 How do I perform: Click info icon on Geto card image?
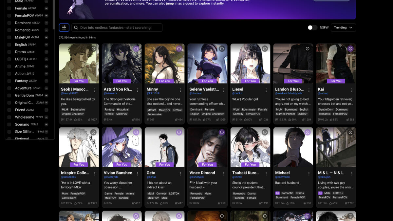click(179, 133)
